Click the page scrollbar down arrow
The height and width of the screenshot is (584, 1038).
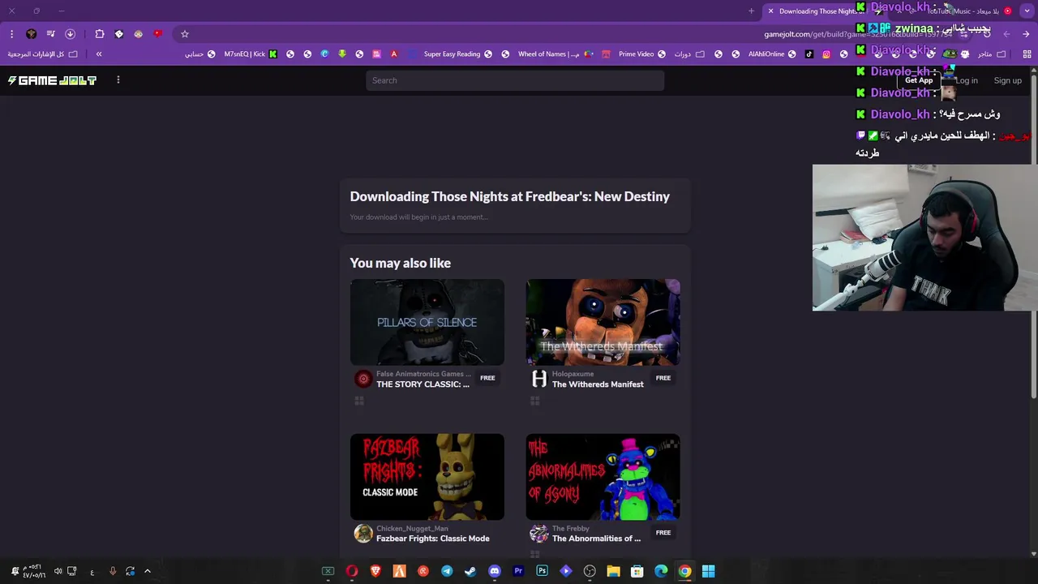click(x=1033, y=554)
